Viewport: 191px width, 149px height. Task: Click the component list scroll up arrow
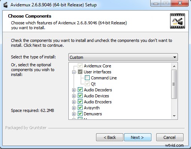click(x=174, y=66)
